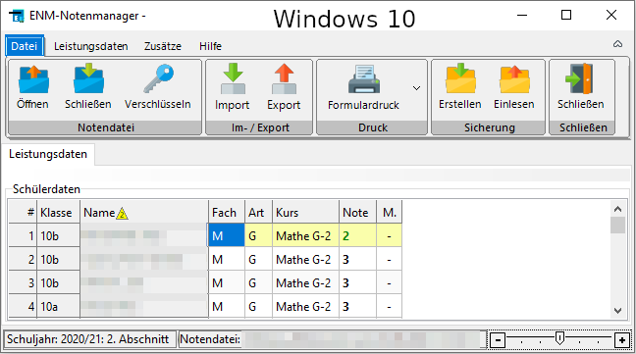636x354 pixels.
Task: Click Kurs cell Mathe G-2 in row 1
Action: (x=305, y=235)
